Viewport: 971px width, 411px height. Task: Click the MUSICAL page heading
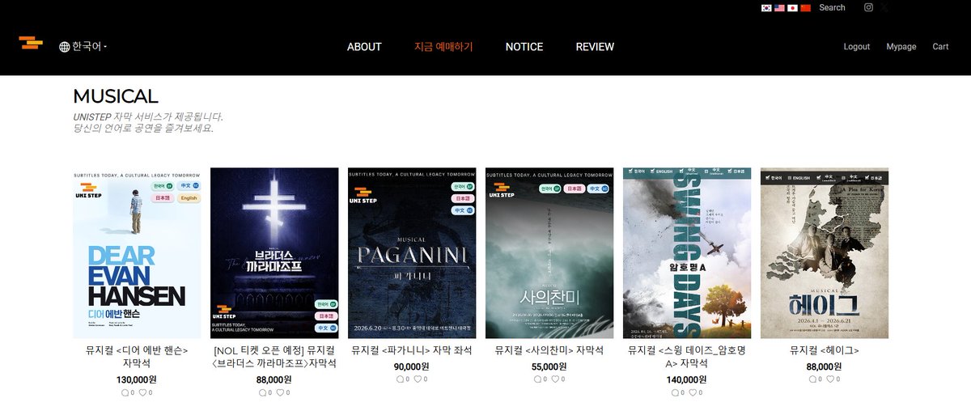(115, 96)
